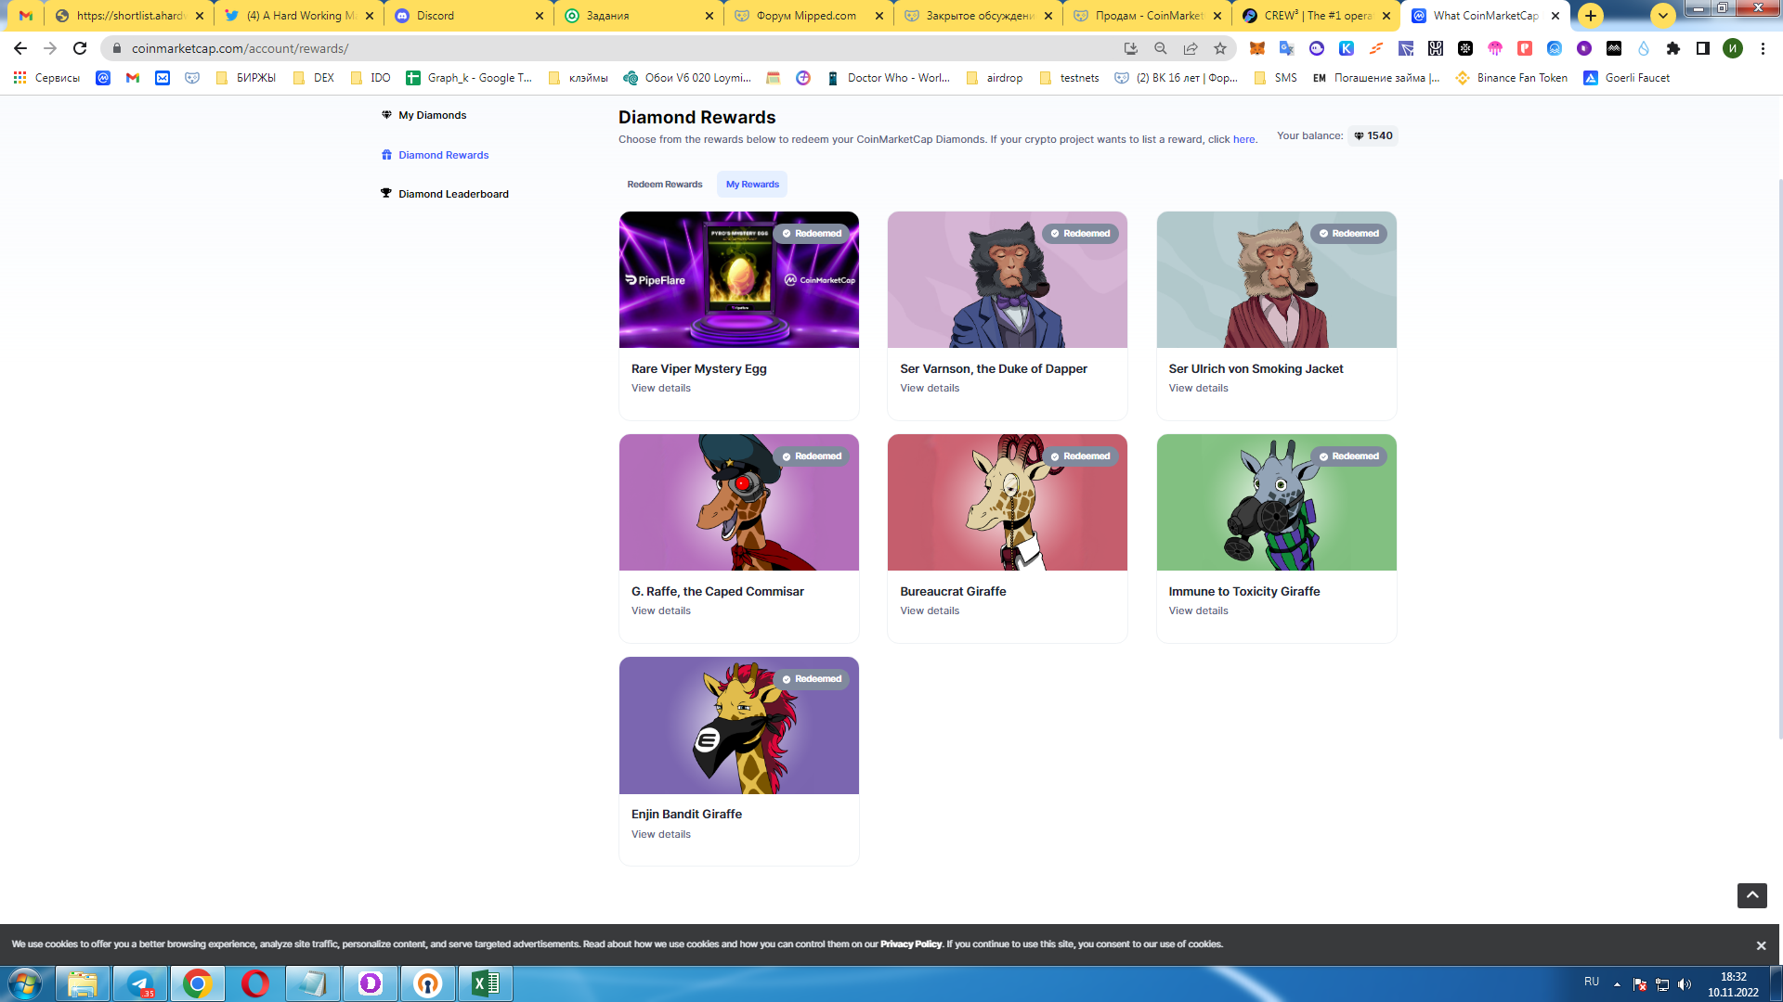Screen dimensions: 1783x1002
Task: Open the tab search dropdown arrow
Action: pos(1663,16)
